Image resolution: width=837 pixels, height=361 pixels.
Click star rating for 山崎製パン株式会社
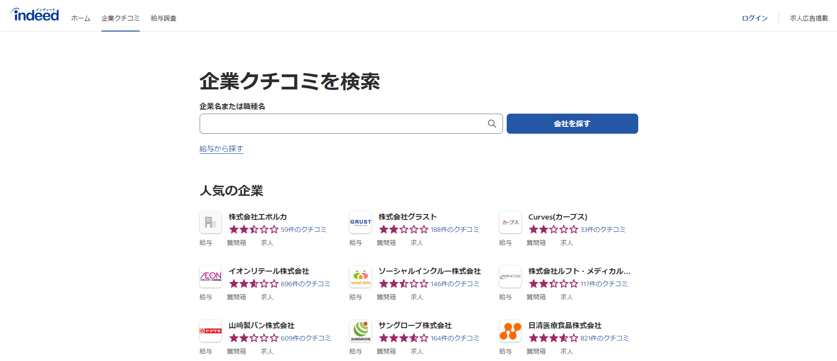[x=254, y=338]
